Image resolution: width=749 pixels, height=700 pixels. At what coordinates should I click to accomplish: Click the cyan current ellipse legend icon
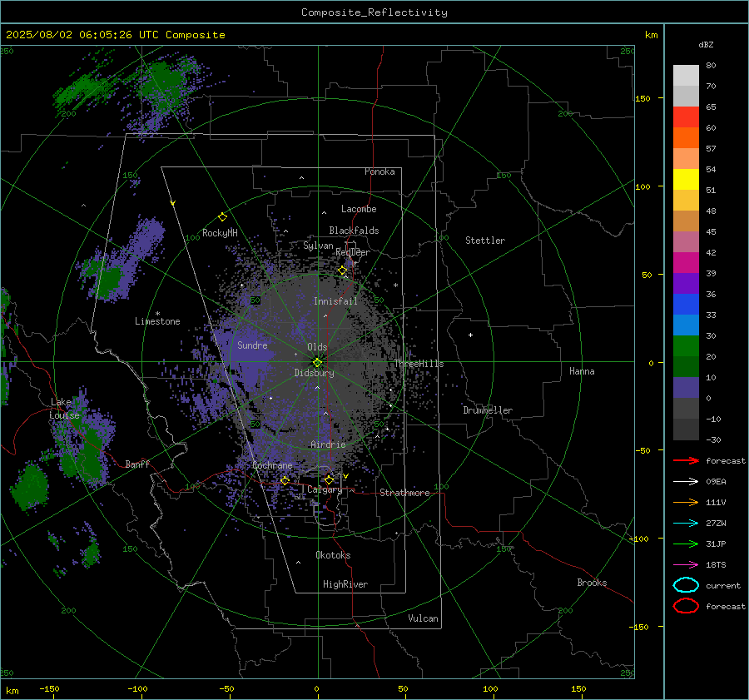pyautogui.click(x=686, y=585)
